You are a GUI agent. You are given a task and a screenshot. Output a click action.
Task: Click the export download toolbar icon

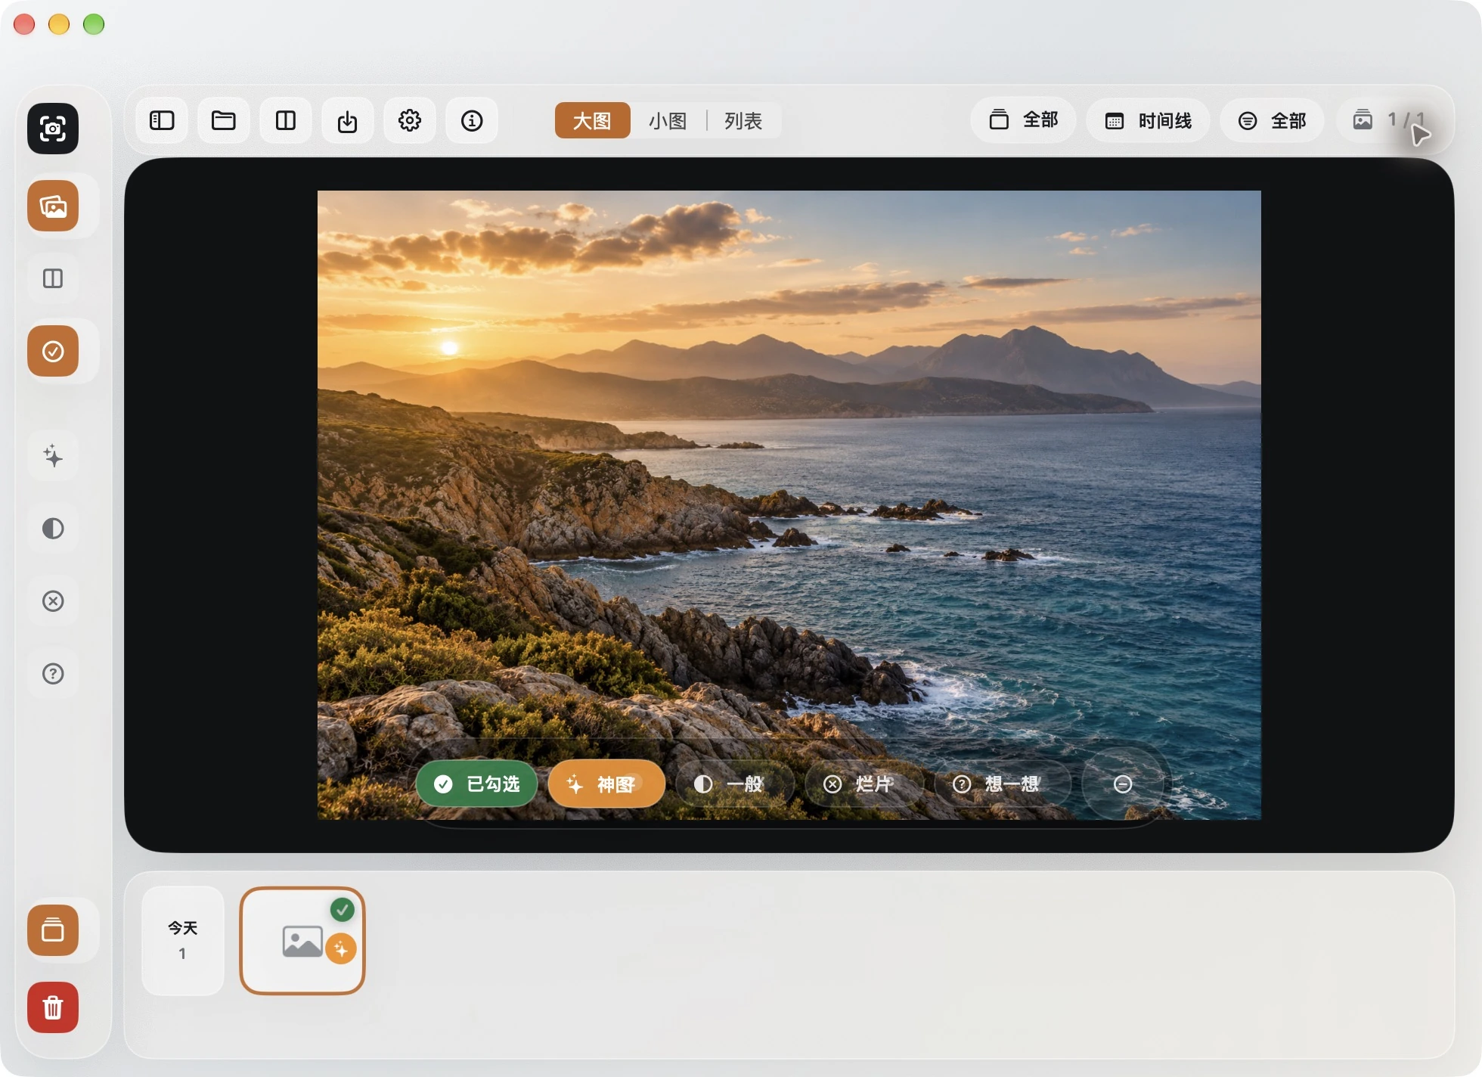[348, 120]
